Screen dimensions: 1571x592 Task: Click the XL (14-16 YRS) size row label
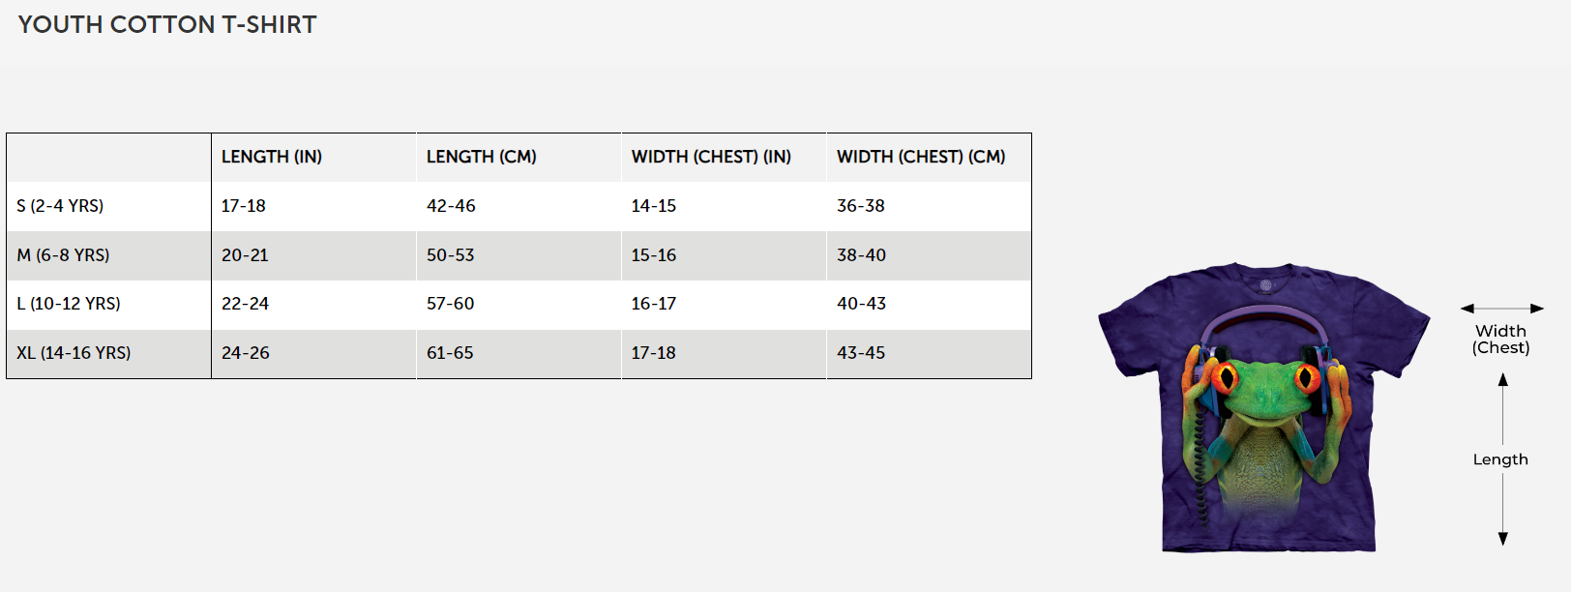point(74,353)
